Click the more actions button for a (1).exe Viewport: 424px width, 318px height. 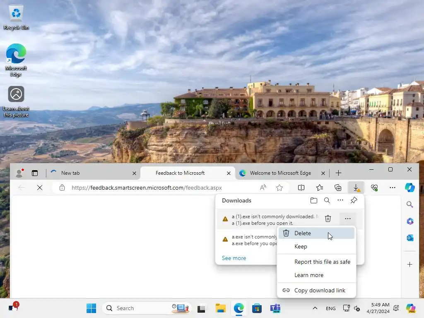click(x=348, y=219)
